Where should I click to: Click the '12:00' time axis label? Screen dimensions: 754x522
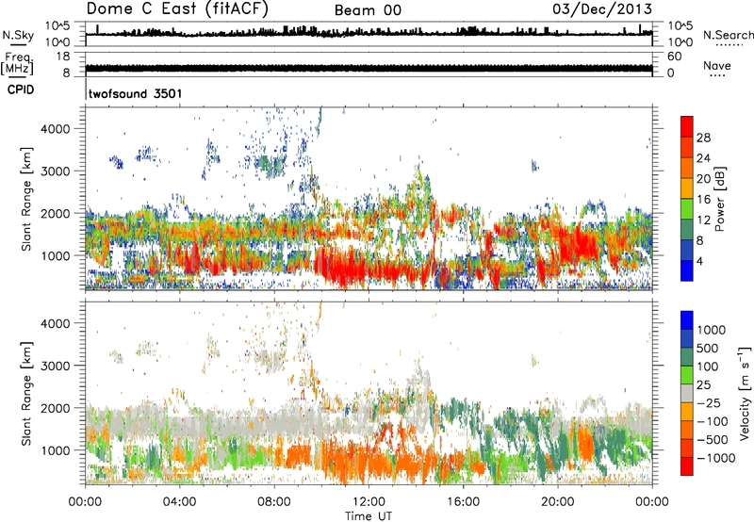[x=369, y=502]
